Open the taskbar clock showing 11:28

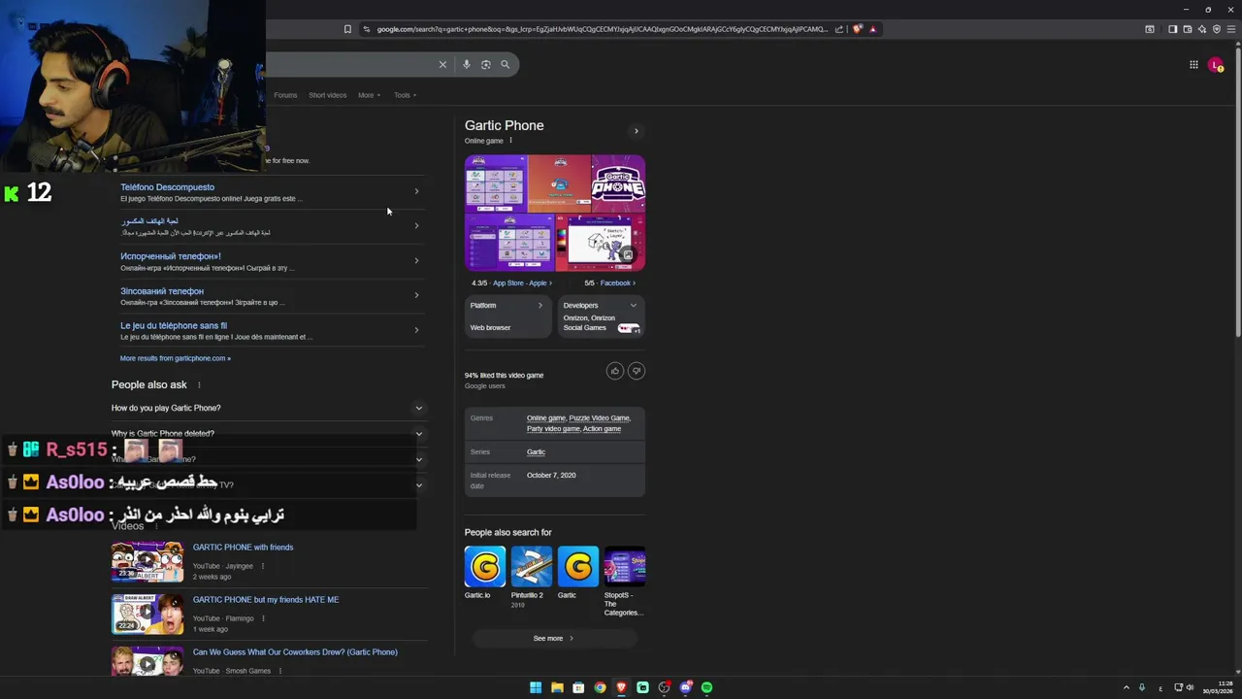coord(1218,687)
